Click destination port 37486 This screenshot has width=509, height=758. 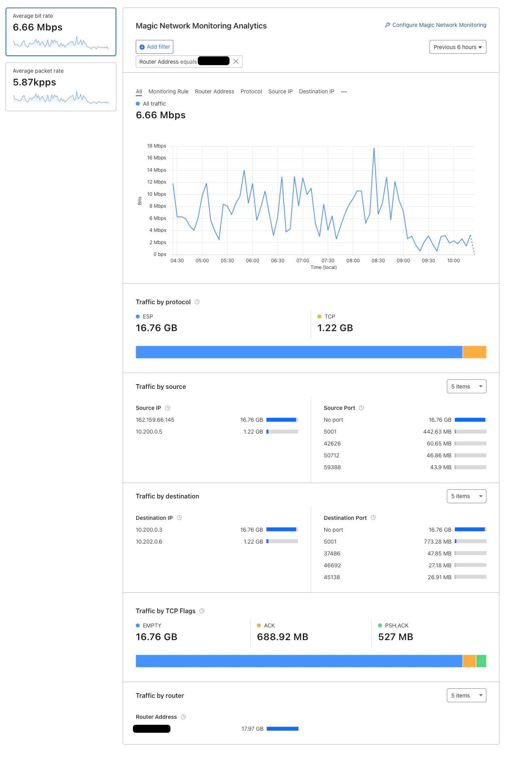click(x=332, y=553)
